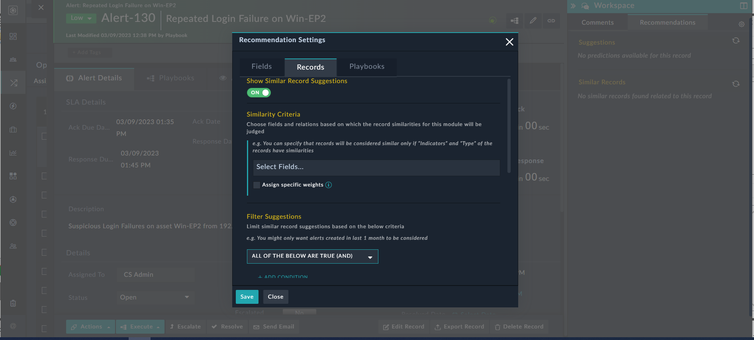Open the Playbooks tab in the settings dialog
Viewport: 754px width, 340px height.
(x=367, y=67)
